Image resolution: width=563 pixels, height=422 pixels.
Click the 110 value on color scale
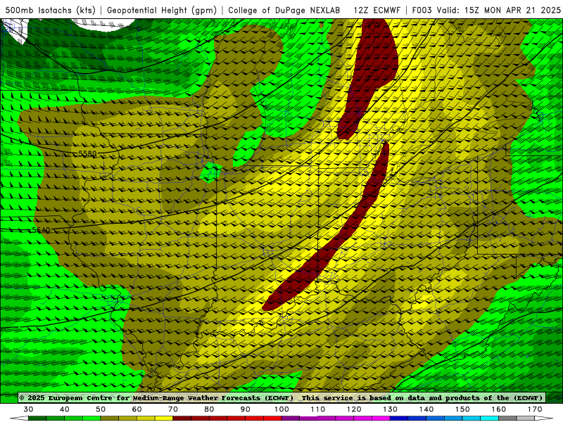318,409
